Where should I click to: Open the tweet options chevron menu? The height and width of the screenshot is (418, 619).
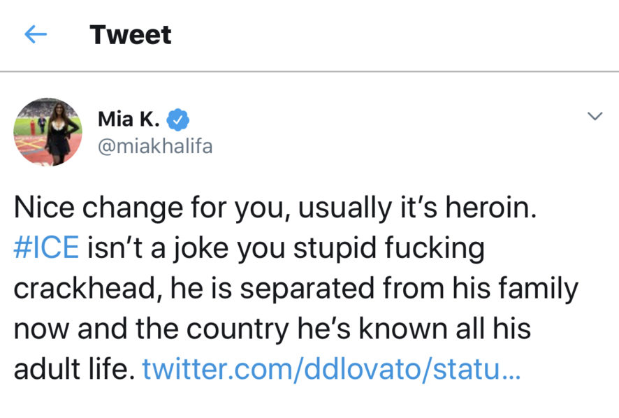click(x=595, y=117)
